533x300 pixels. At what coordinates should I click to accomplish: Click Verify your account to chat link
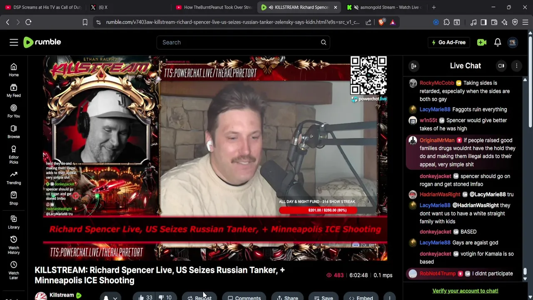pyautogui.click(x=465, y=291)
